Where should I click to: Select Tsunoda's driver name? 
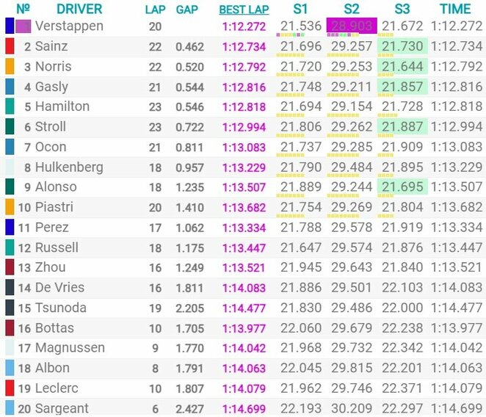(x=63, y=308)
